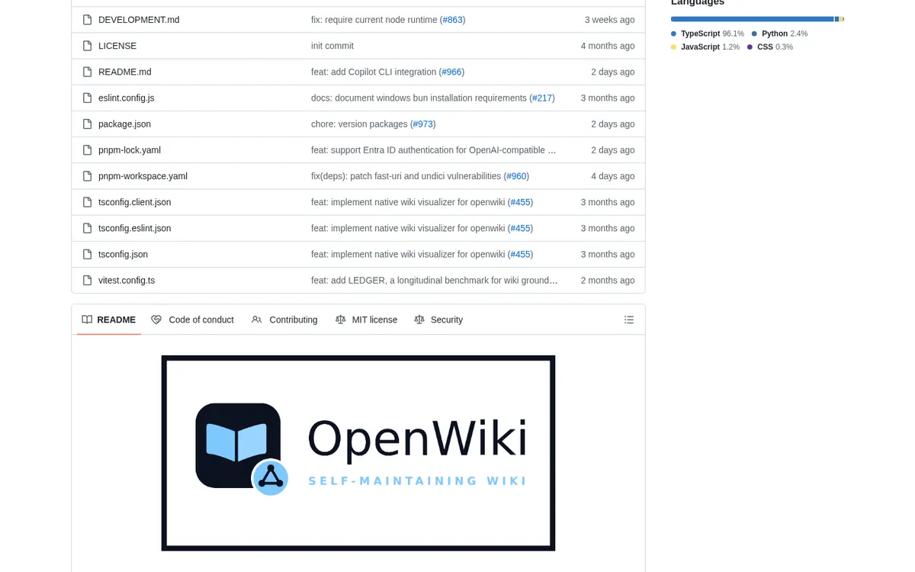Switch to the README tab
Image resolution: width=915 pixels, height=572 pixels.
(x=109, y=320)
